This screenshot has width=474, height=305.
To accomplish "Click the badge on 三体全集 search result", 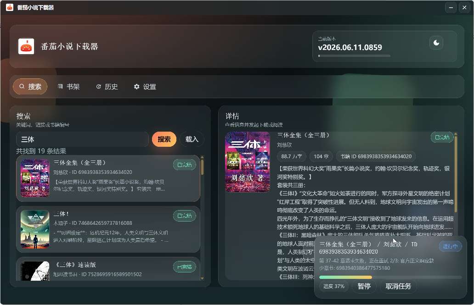I will (x=184, y=165).
